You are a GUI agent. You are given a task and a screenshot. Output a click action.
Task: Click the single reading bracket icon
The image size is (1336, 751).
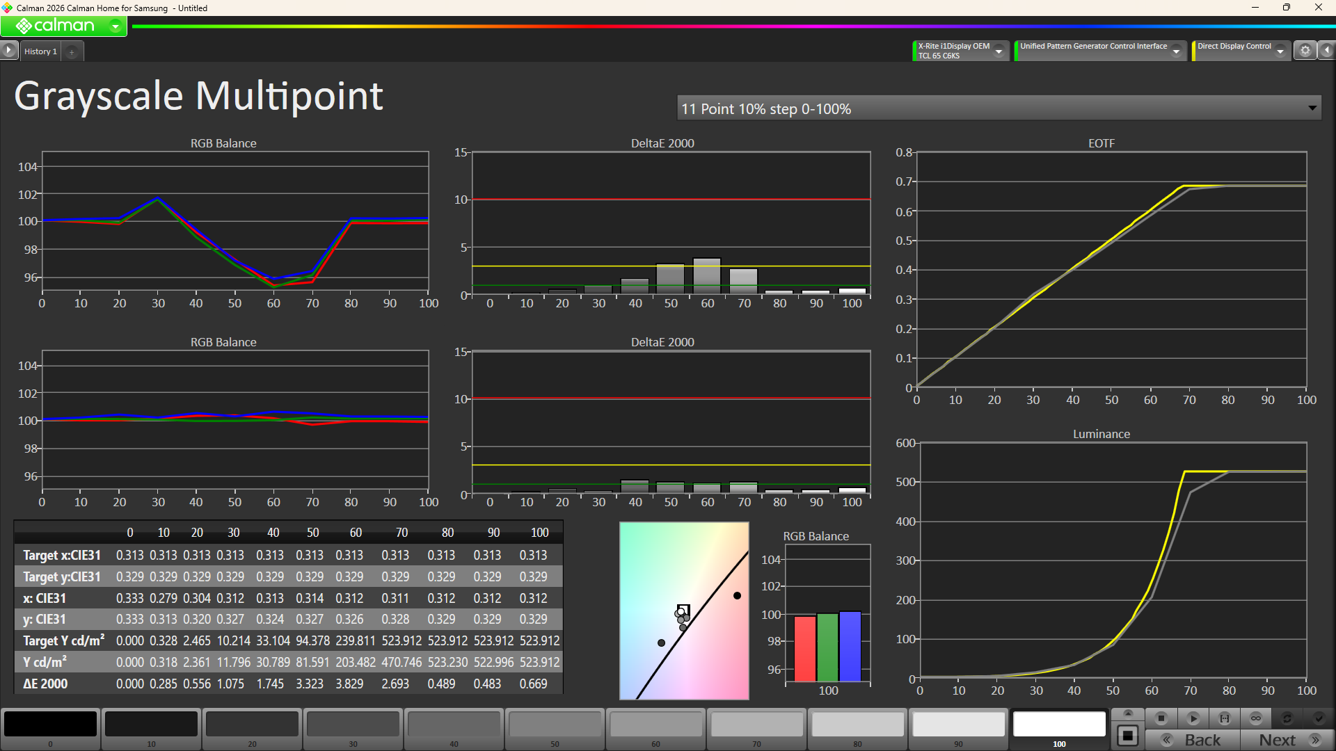1225,718
